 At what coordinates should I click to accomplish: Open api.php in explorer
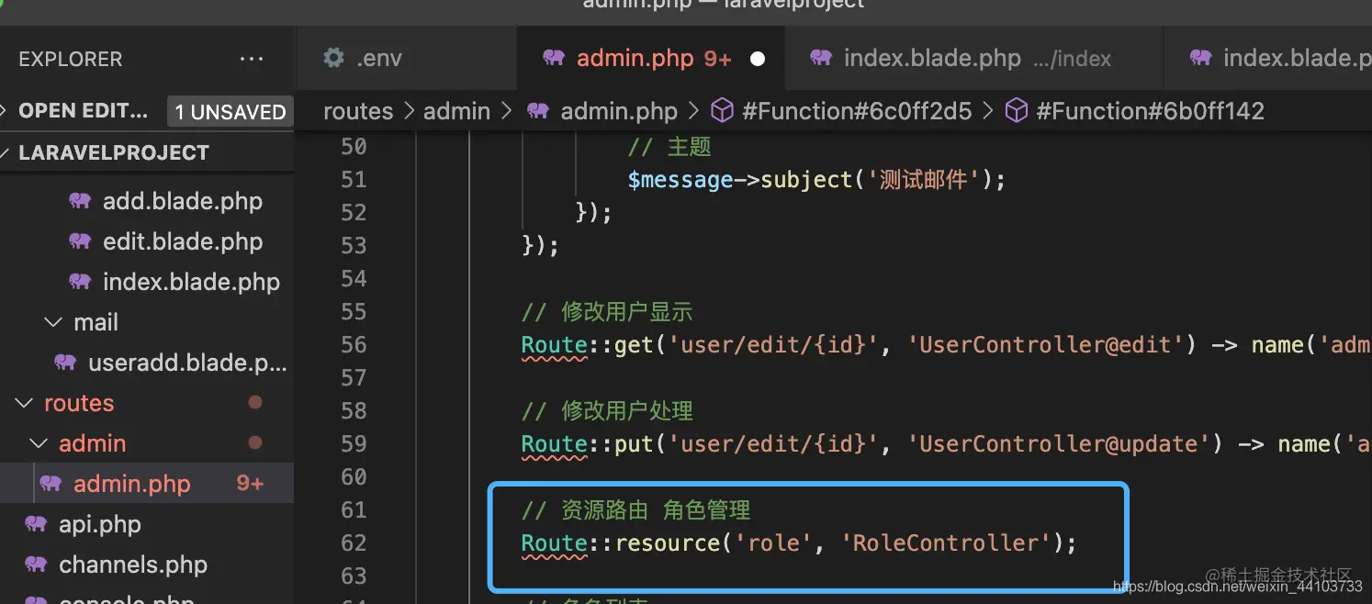tap(100, 524)
